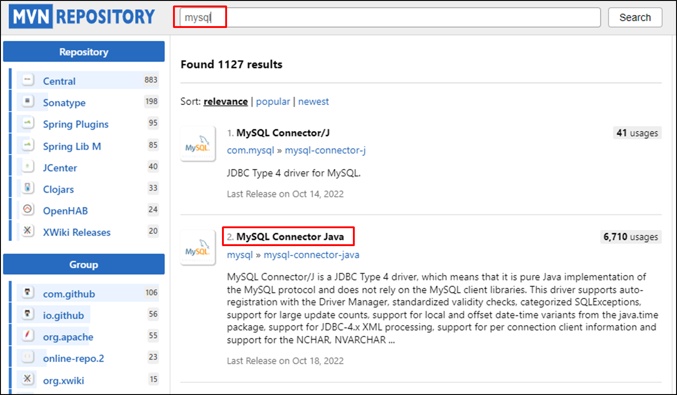The width and height of the screenshot is (677, 395).
Task: Click the Group panel header
Action: [84, 264]
